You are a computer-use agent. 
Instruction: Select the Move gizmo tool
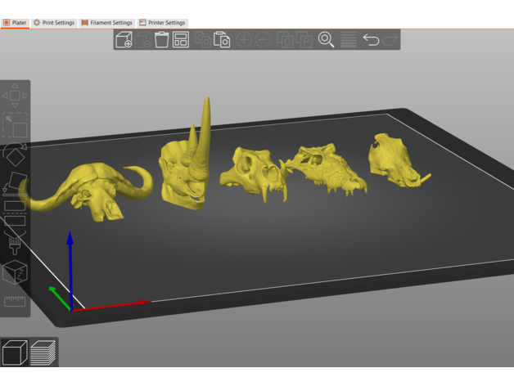15,96
